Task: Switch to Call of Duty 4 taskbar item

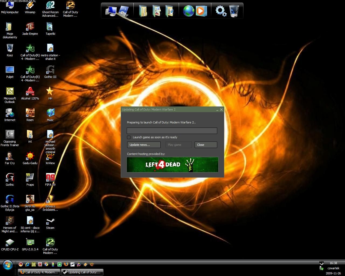Action: [39, 272]
